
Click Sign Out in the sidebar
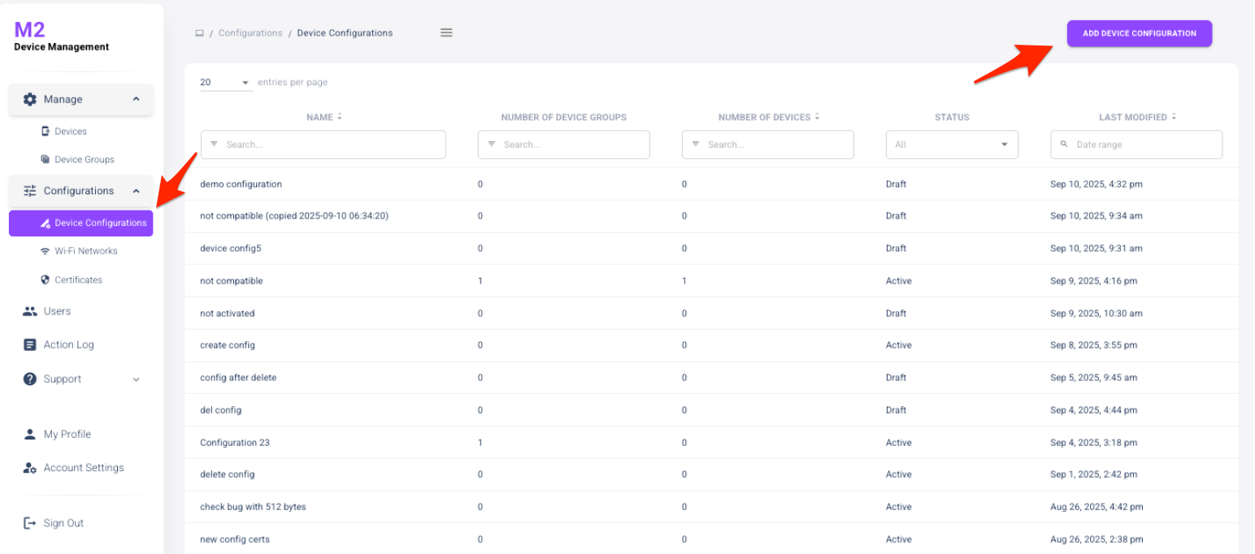coord(63,523)
